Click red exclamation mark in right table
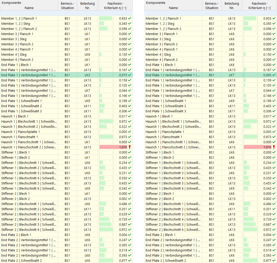 click(274, 147)
